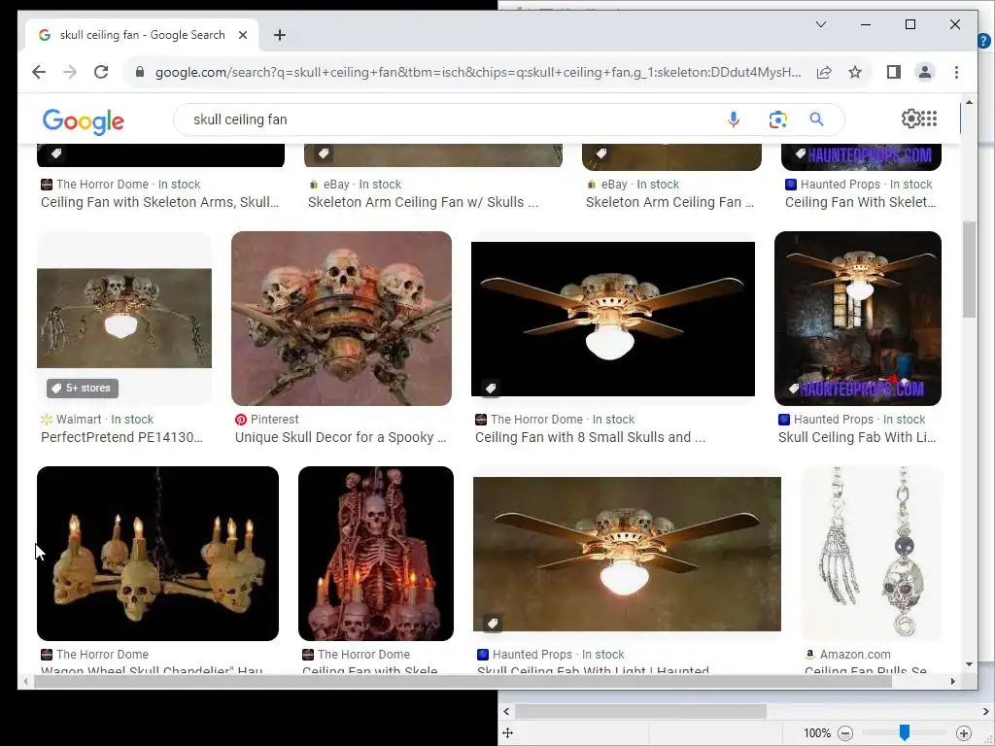Open the 8 Small Skulls fan image
Viewport: 995px width, 746px height.
coord(613,319)
